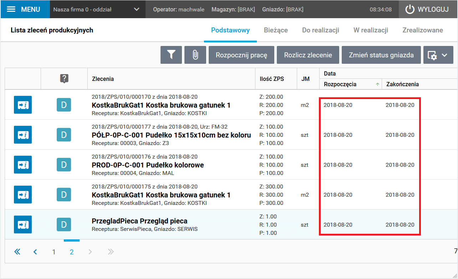Open the Do realizacji tab

[321, 30]
